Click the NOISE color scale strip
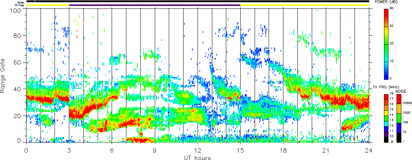 [x=399, y=118]
